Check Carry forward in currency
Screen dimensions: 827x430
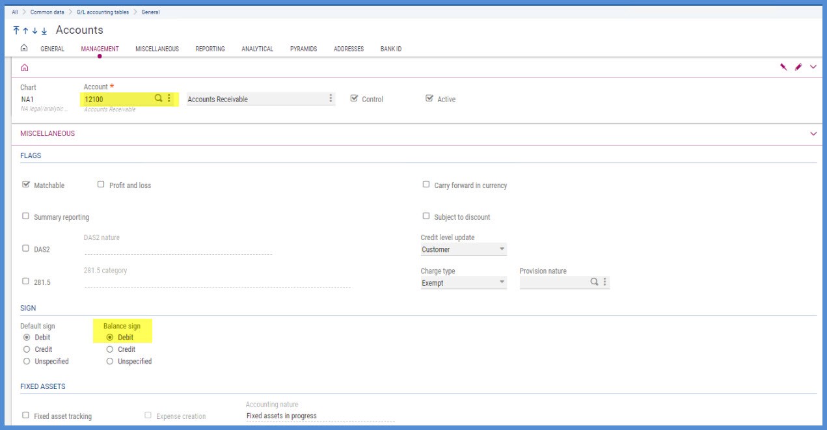pos(426,185)
